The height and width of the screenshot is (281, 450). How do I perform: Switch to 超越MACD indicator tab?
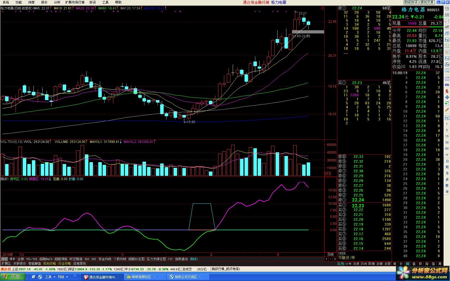(x=46, y=259)
